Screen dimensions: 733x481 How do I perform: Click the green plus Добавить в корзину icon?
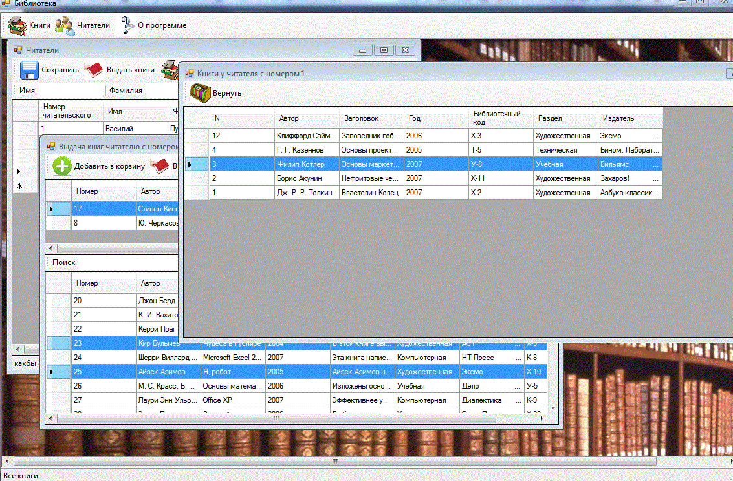tap(62, 166)
